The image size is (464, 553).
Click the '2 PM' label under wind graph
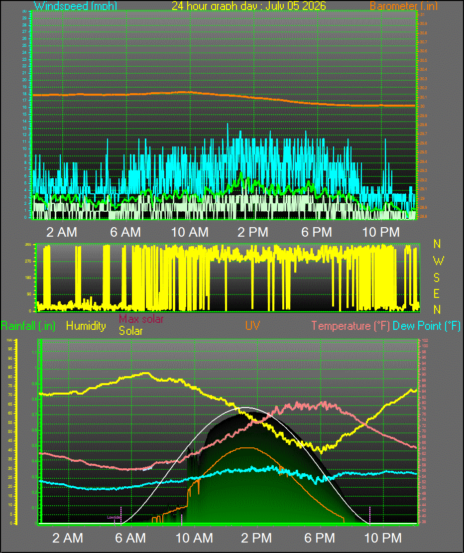click(x=253, y=232)
